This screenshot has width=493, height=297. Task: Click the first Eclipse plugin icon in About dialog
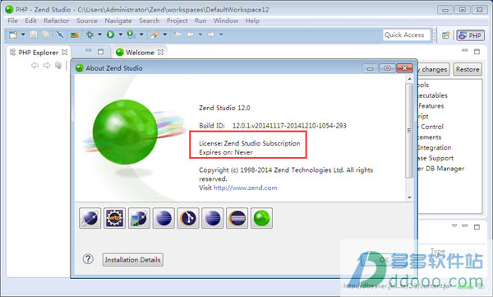click(x=90, y=218)
